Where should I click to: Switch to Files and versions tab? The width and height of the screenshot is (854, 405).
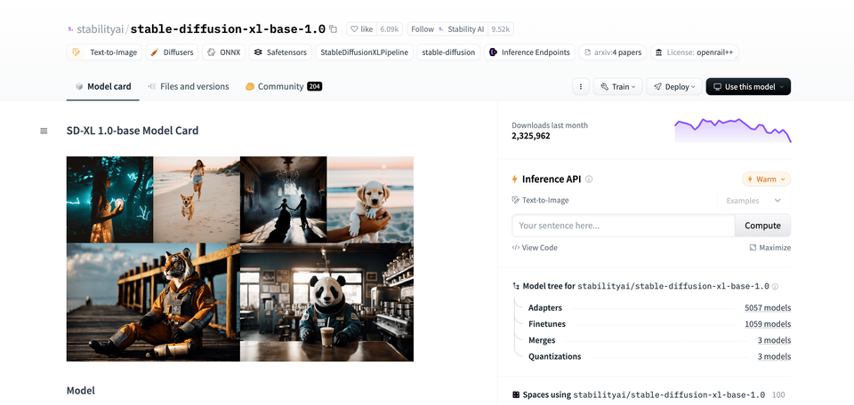coord(189,87)
